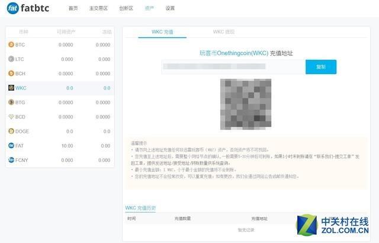
Task: Click the blue 复制 copy button
Action: click(x=321, y=67)
